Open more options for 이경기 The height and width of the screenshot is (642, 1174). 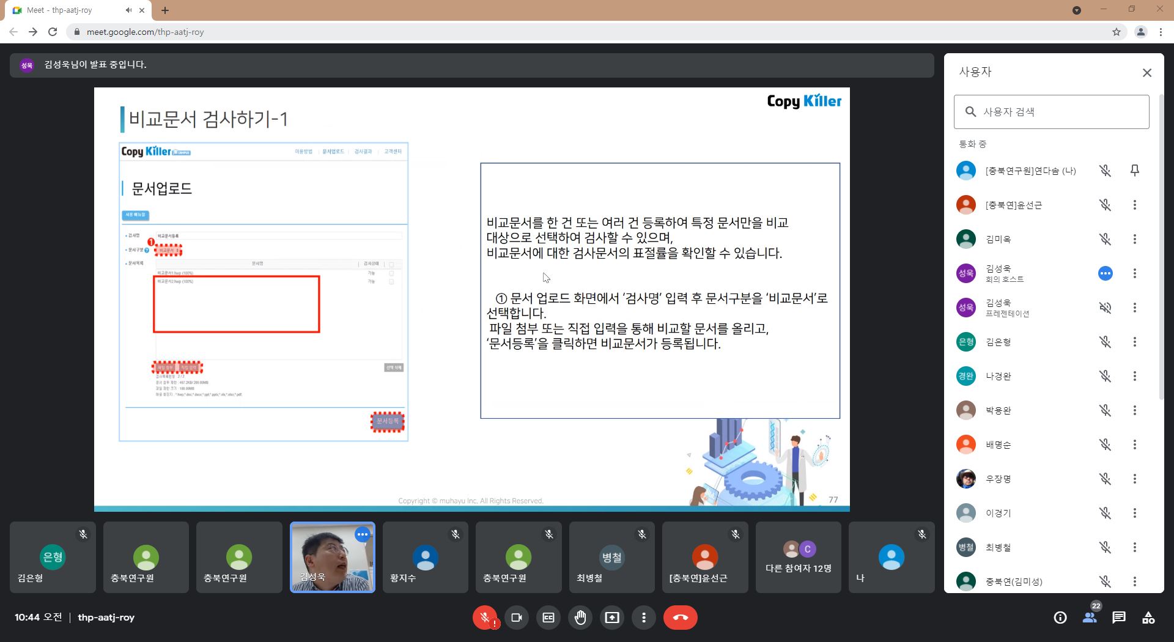point(1135,513)
